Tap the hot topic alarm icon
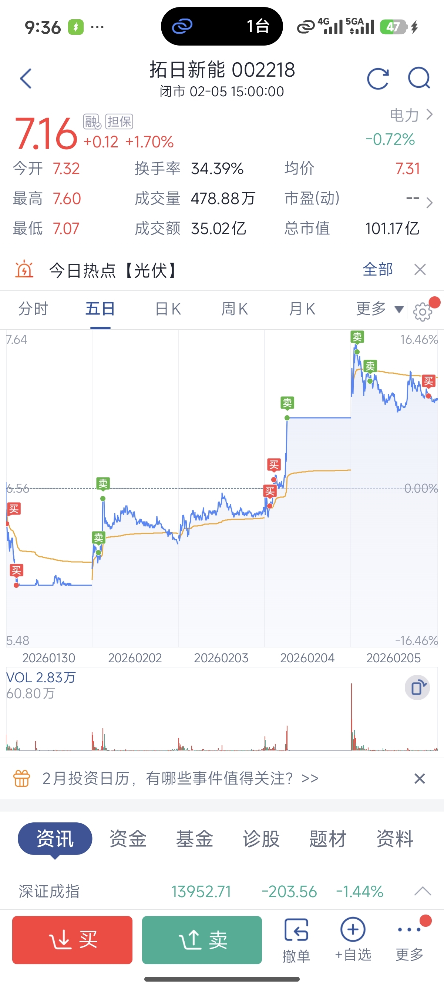This screenshot has height=989, width=444. [24, 270]
